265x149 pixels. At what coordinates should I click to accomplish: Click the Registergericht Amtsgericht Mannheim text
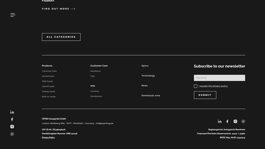point(226,130)
